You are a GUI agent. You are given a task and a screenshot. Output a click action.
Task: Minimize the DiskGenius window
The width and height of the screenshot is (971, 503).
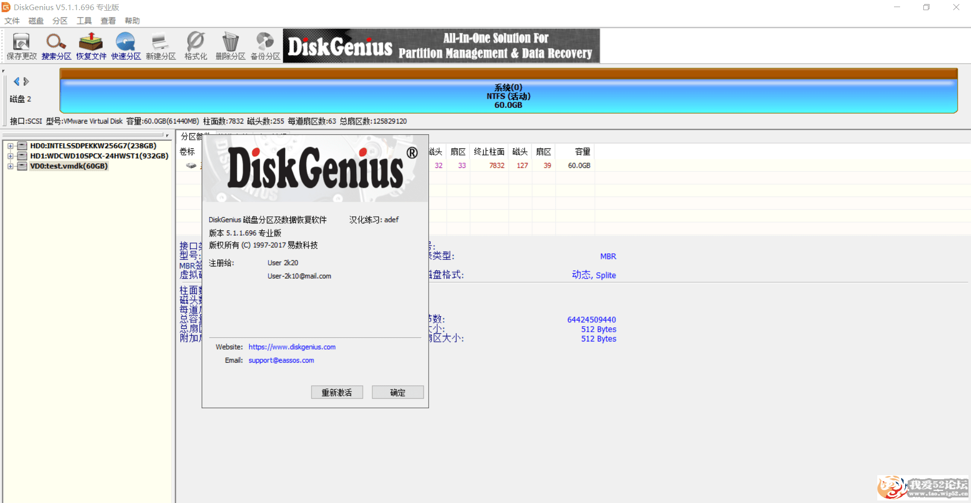coord(897,7)
